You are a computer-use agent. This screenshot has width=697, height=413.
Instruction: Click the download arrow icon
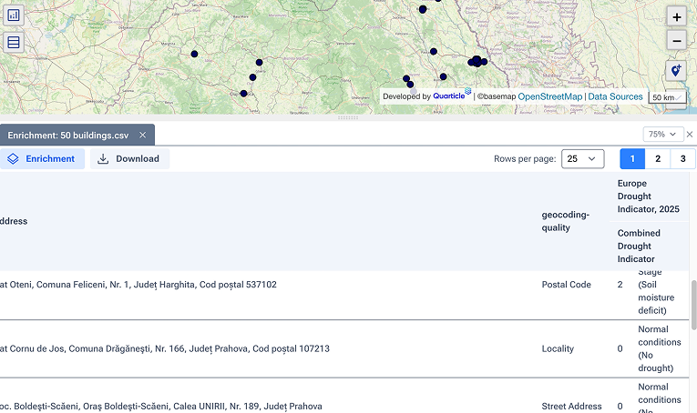coord(103,159)
